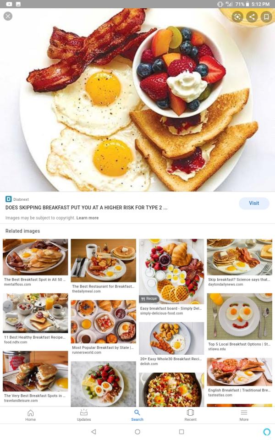Open the Learn more copyright link
This screenshot has width=275, height=440.
tap(88, 218)
